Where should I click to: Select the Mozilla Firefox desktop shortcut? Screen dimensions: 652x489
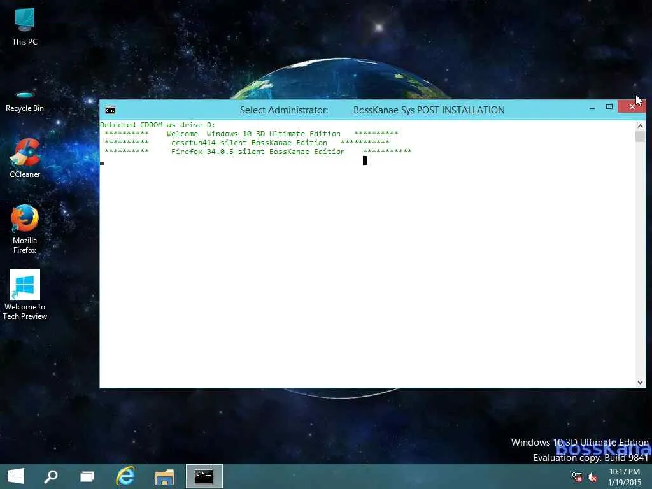[x=25, y=229]
